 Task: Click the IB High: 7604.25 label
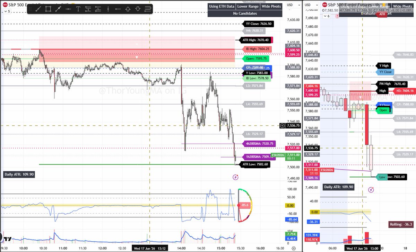[257, 49]
